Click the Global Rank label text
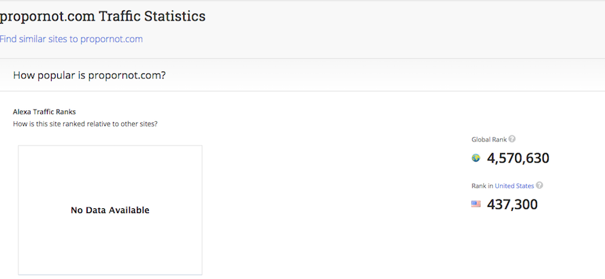The height and width of the screenshot is (279, 605). tap(489, 139)
